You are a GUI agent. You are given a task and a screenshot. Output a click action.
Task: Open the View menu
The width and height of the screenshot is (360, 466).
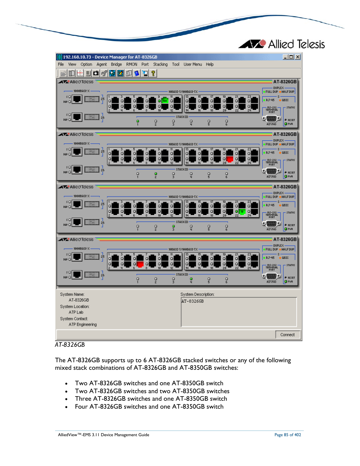[72, 65]
